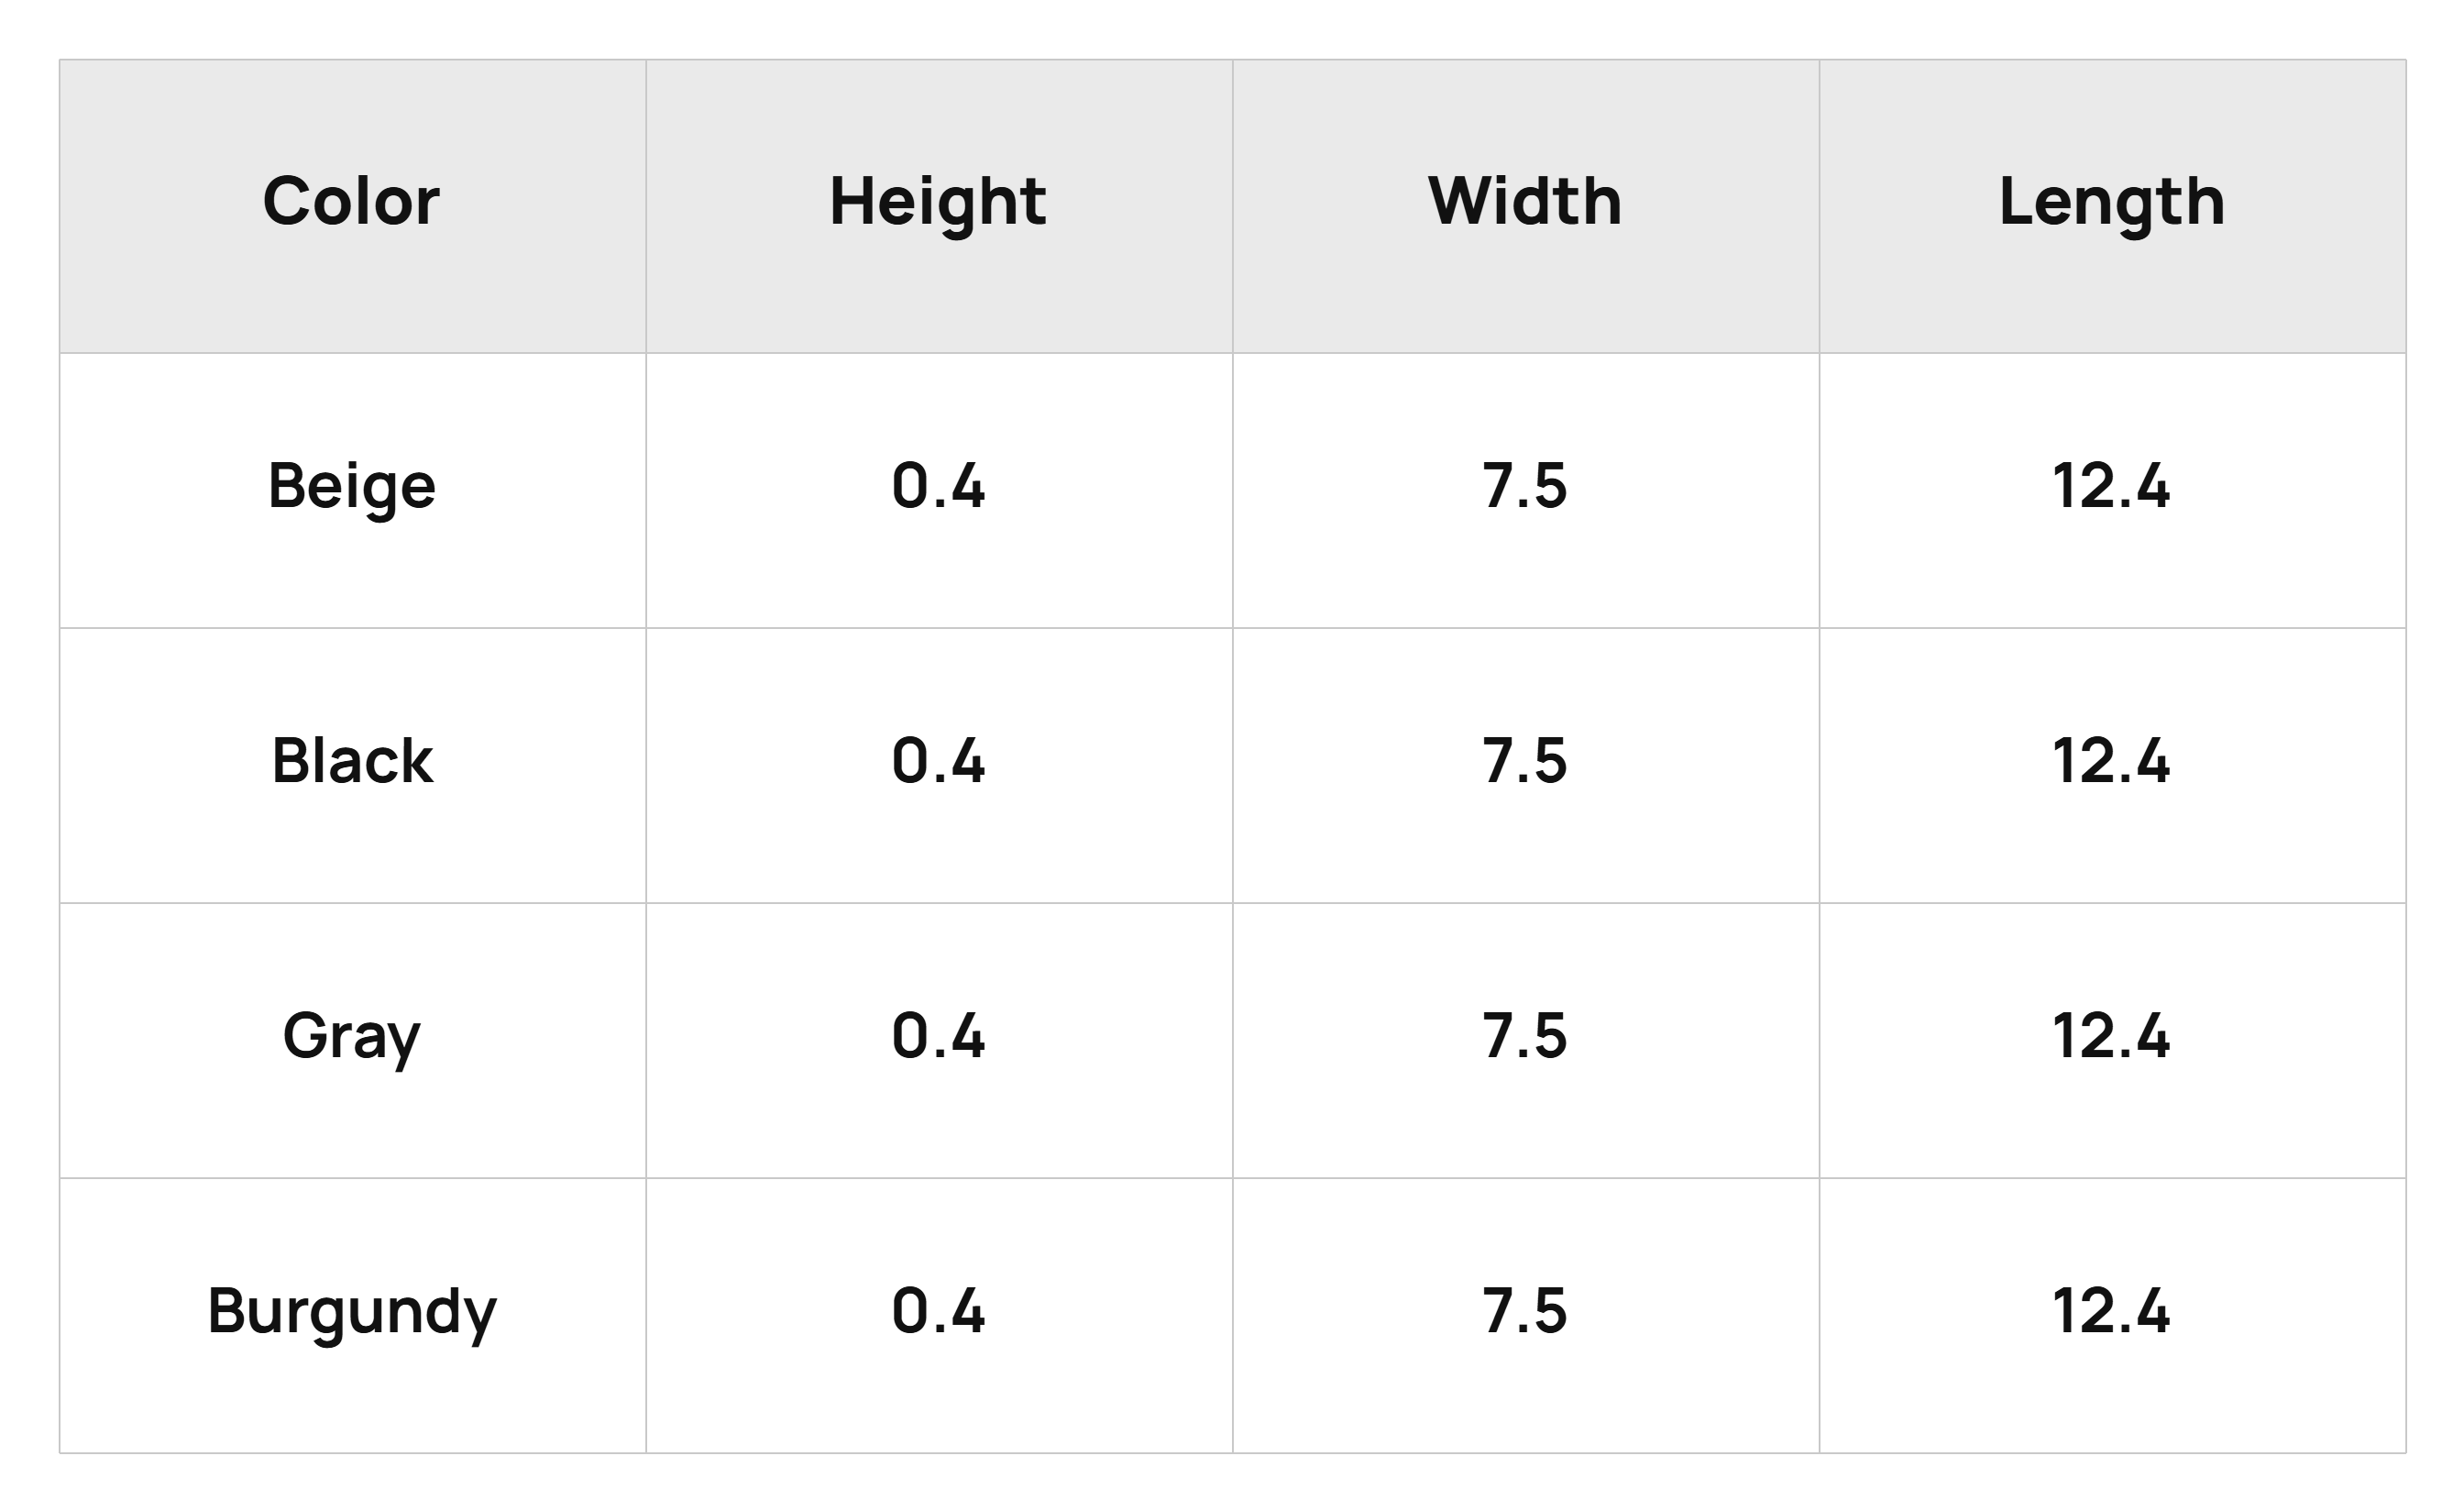Click the Gray row height value 0.4

click(x=938, y=1036)
